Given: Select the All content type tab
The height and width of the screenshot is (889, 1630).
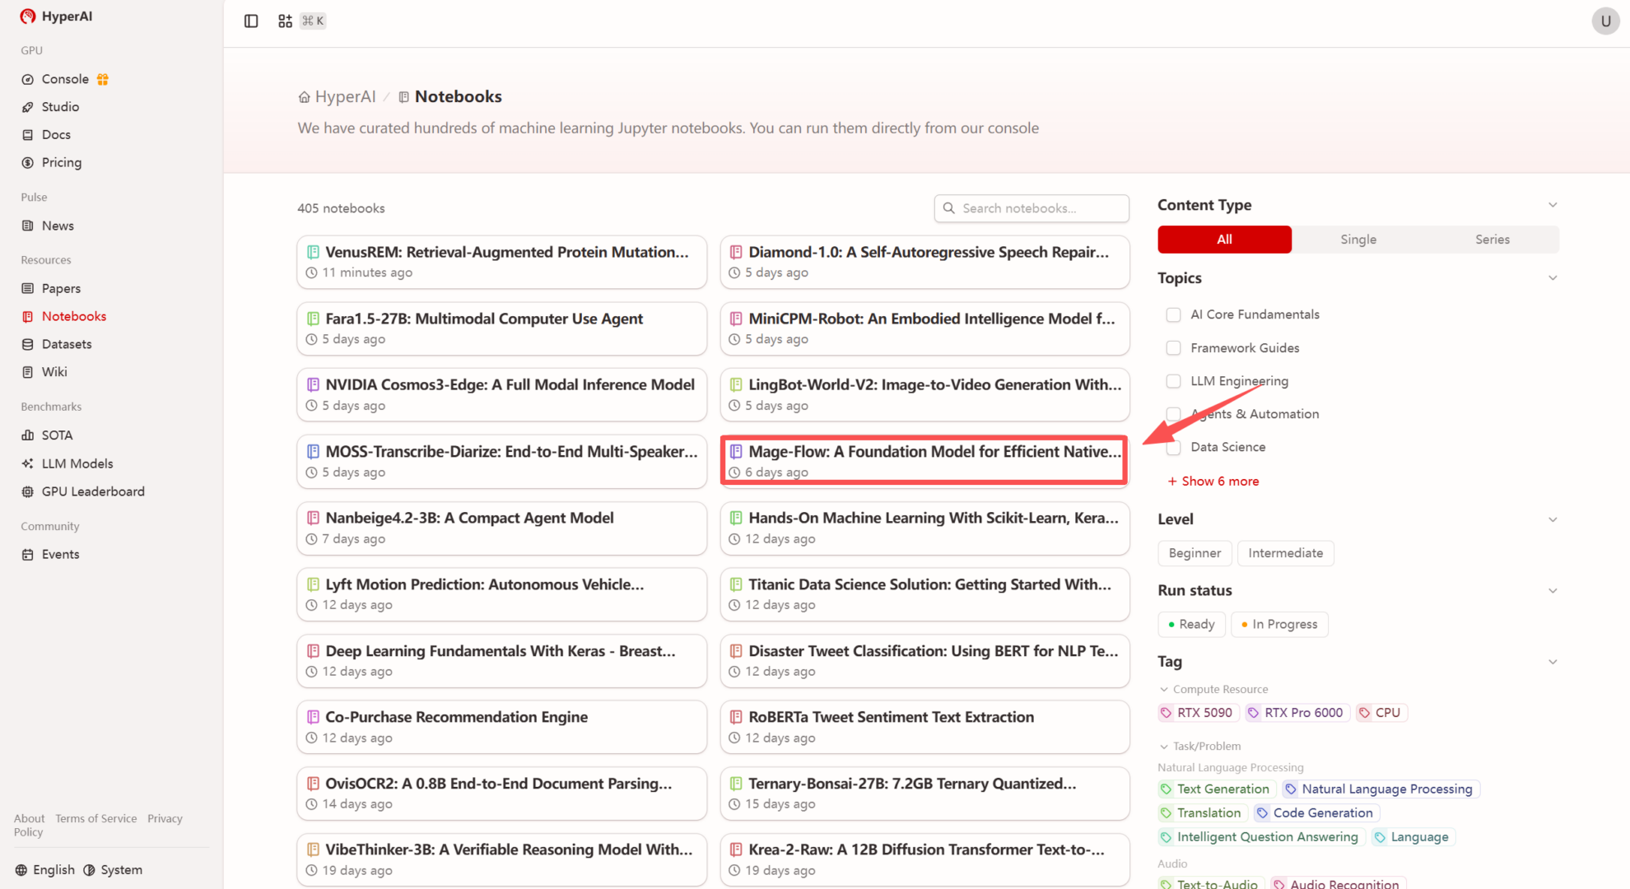Looking at the screenshot, I should [1224, 240].
